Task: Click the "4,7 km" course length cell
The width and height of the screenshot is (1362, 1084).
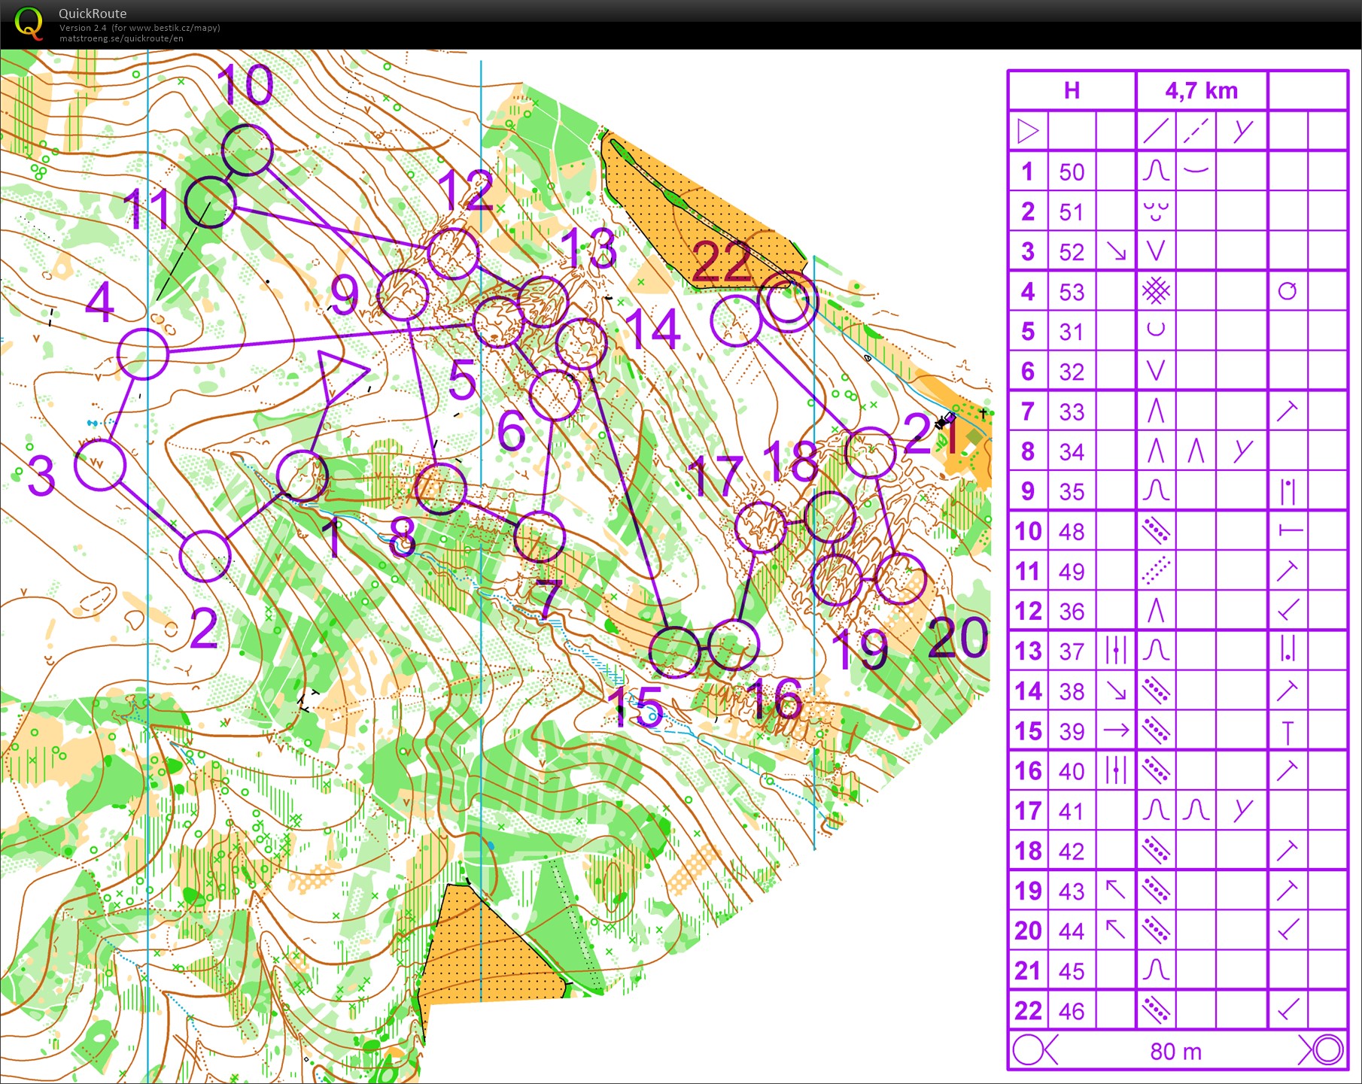Action: (x=1201, y=91)
